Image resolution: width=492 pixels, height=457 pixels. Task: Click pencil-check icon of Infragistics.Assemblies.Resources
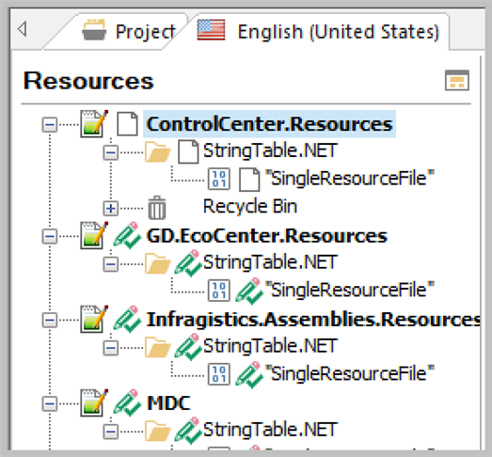tap(127, 320)
